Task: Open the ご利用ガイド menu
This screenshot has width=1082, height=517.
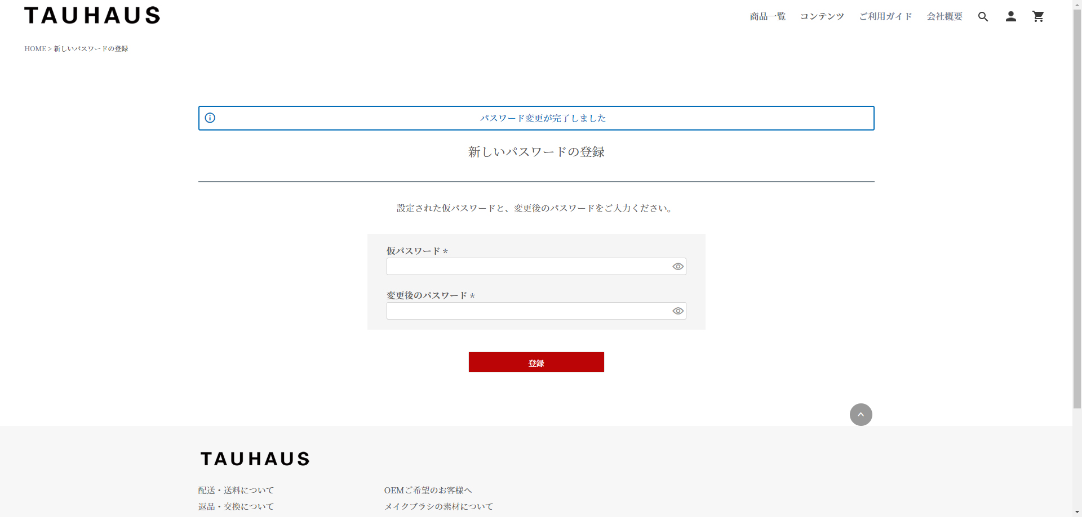Action: pos(885,17)
